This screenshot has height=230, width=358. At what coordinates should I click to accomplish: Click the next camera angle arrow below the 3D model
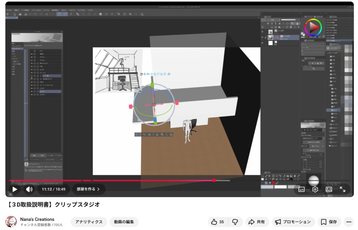140,134
